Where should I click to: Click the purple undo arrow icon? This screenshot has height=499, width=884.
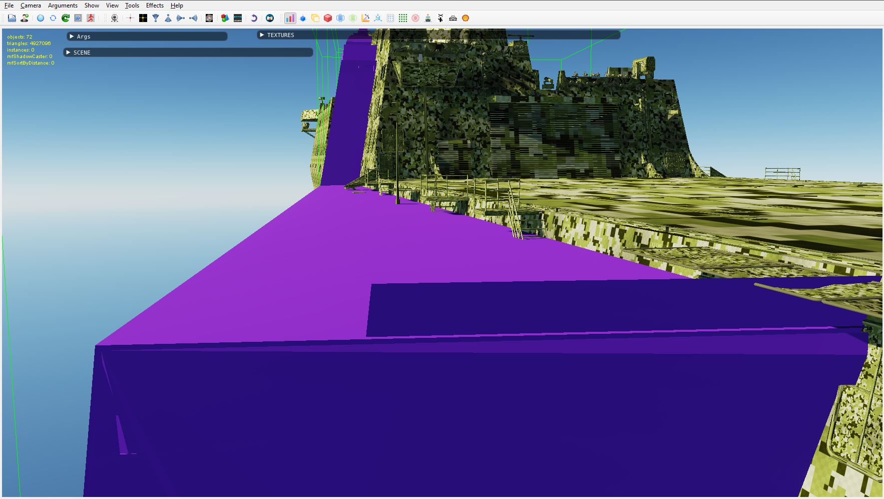(x=254, y=18)
